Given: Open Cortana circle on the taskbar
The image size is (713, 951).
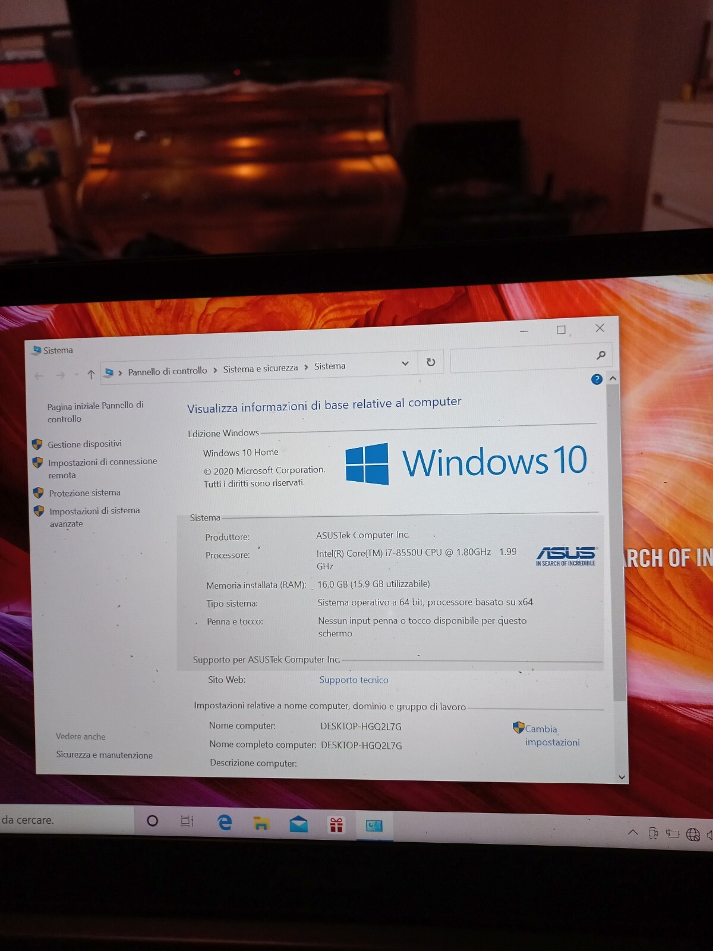Looking at the screenshot, I should pyautogui.click(x=152, y=821).
